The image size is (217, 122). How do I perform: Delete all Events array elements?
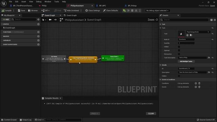199,87
